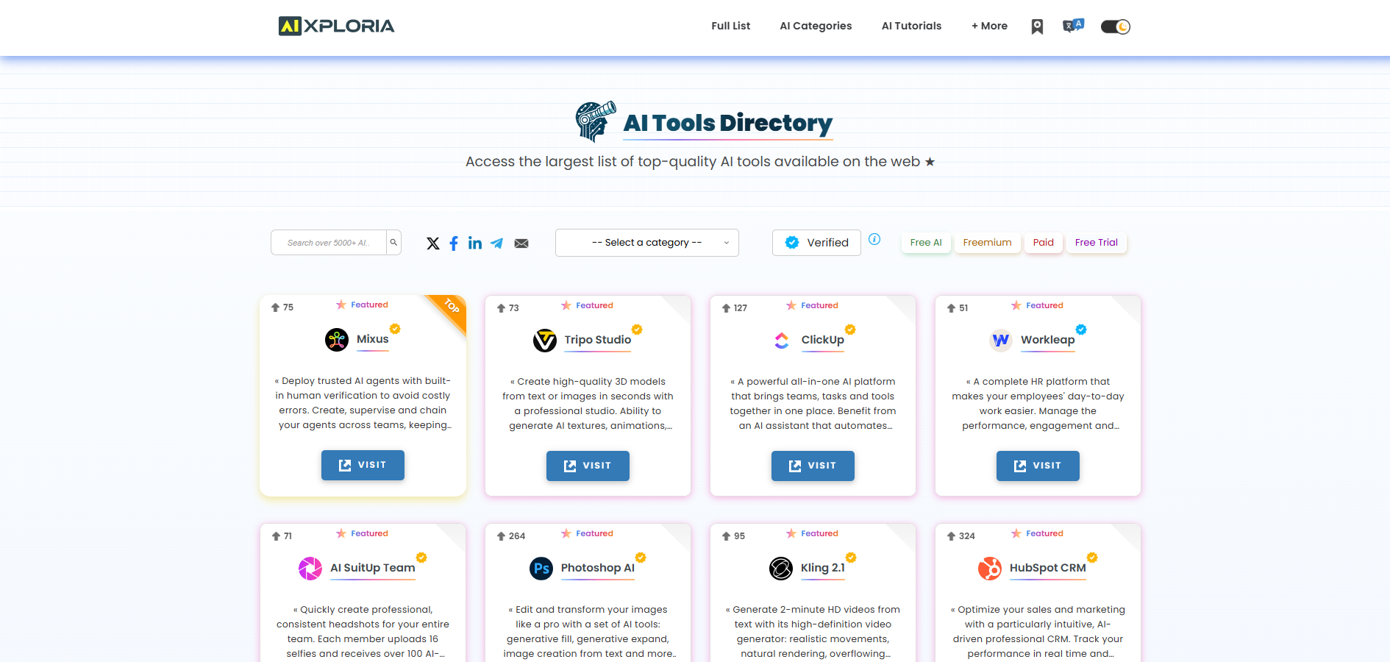
Task: Focus the Search over 5000+ AI field
Action: point(329,243)
